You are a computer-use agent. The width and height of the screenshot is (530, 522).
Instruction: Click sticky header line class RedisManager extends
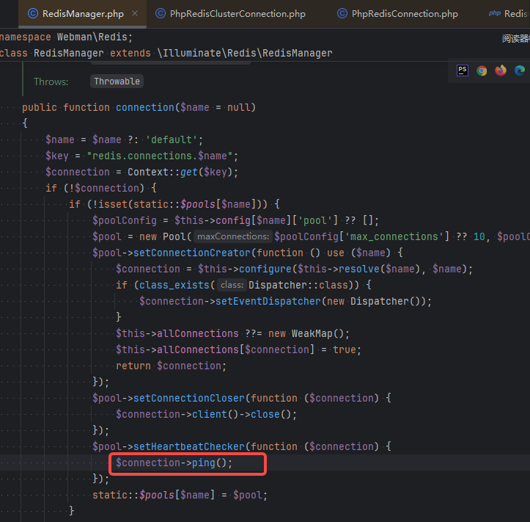(166, 53)
